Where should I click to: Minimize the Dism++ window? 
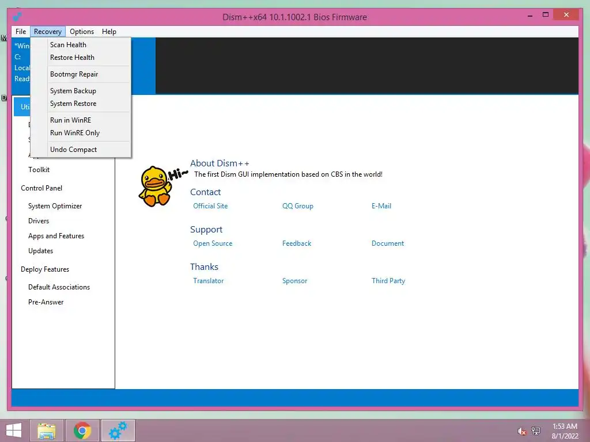tap(530, 16)
